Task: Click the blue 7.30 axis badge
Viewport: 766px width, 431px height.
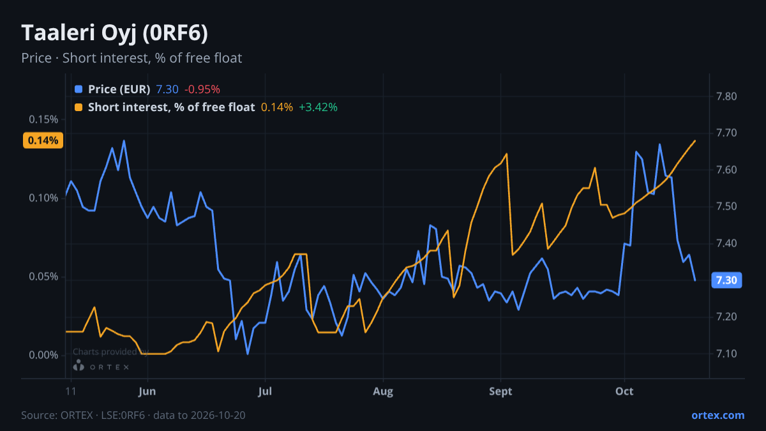Action: [726, 280]
